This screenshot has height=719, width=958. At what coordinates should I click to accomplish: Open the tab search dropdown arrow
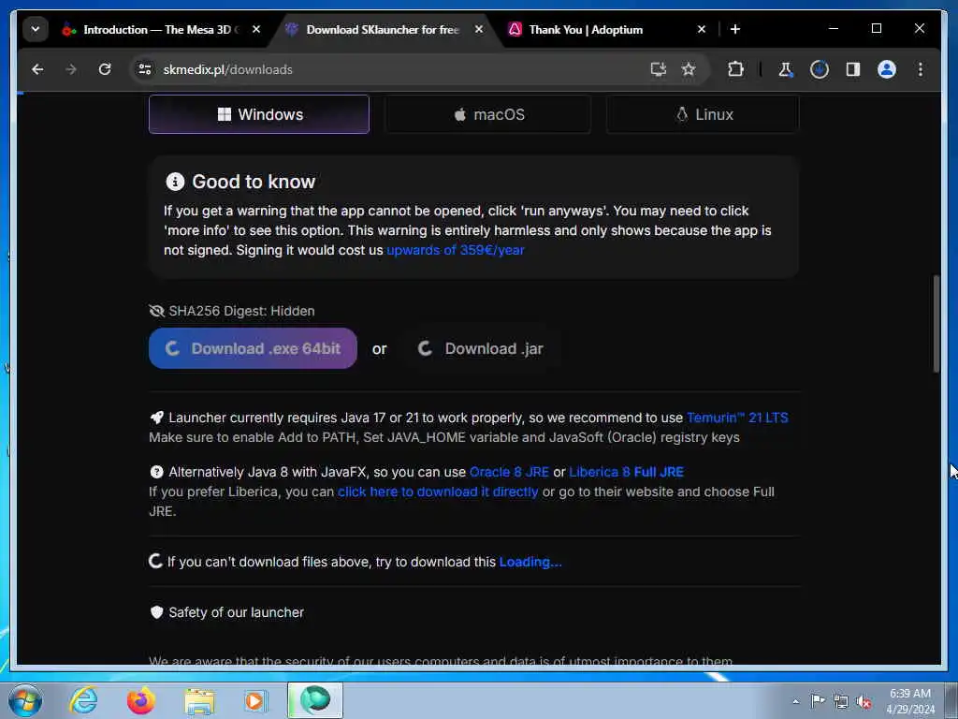click(x=36, y=29)
